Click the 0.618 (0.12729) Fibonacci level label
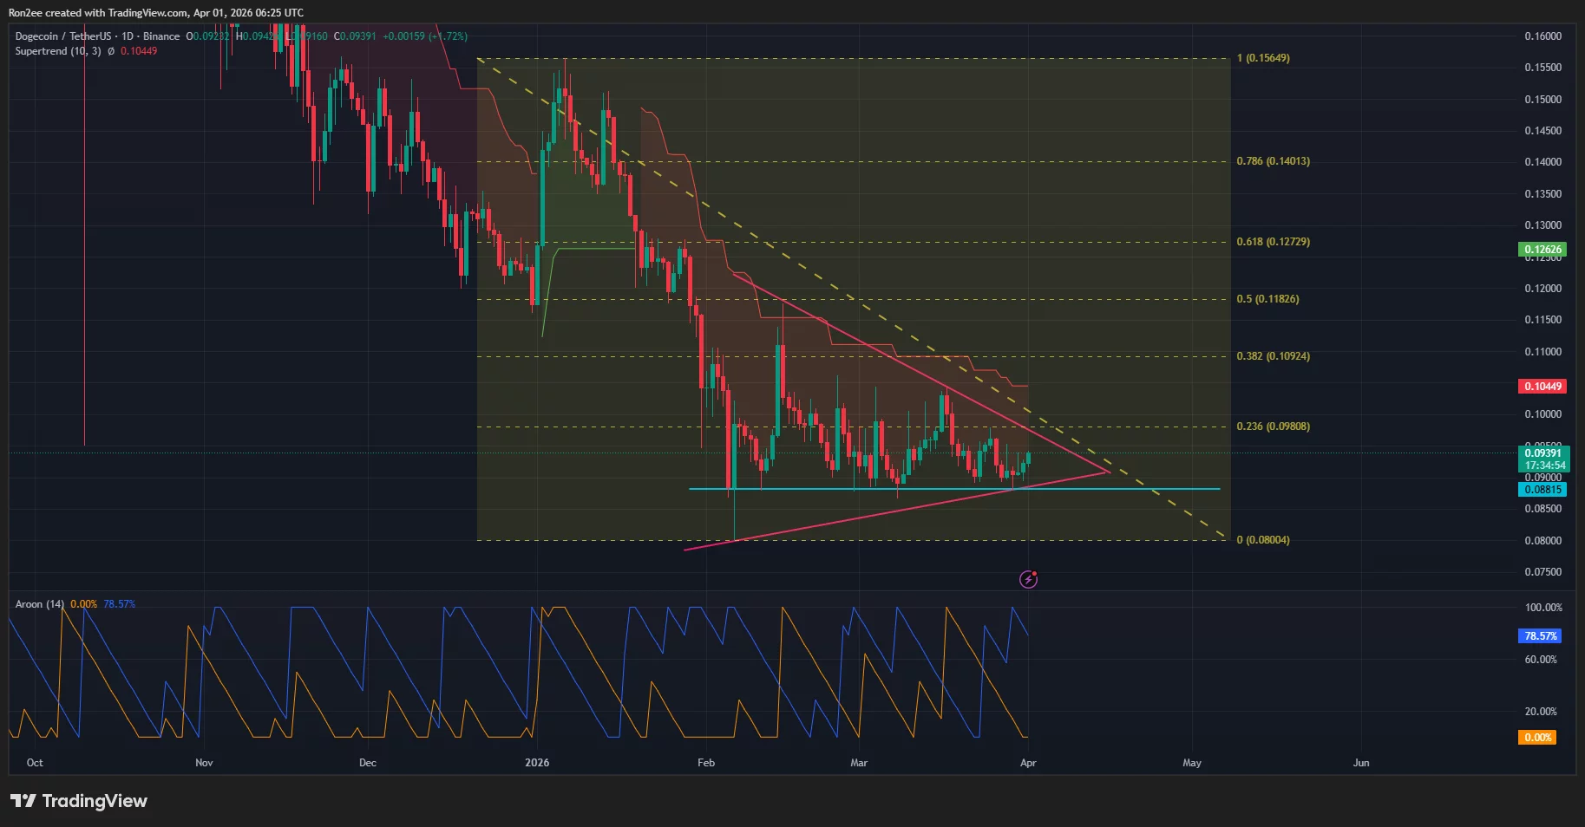This screenshot has width=1585, height=827. tap(1274, 242)
